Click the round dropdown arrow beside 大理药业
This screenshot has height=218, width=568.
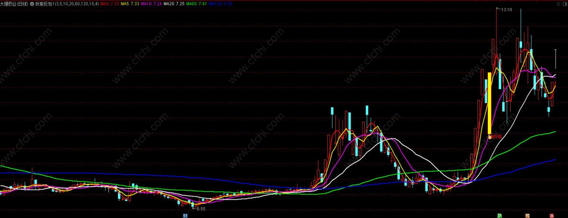33,4
